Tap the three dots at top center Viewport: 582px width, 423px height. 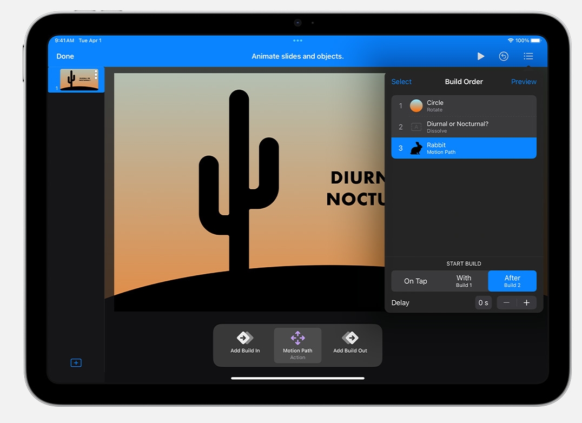tap(297, 41)
